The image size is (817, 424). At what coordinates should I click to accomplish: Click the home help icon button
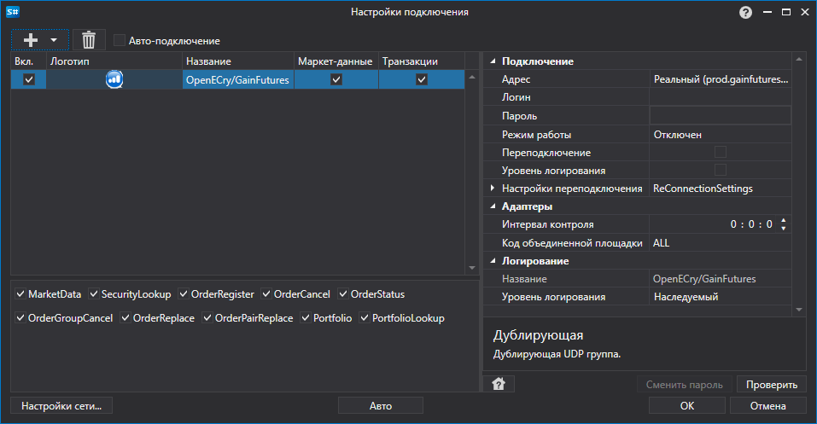tap(499, 384)
